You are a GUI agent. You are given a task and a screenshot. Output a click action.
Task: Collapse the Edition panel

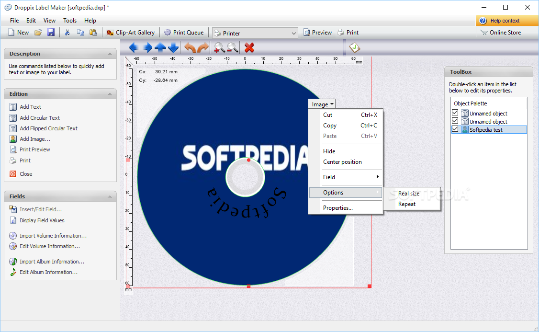pyautogui.click(x=110, y=94)
